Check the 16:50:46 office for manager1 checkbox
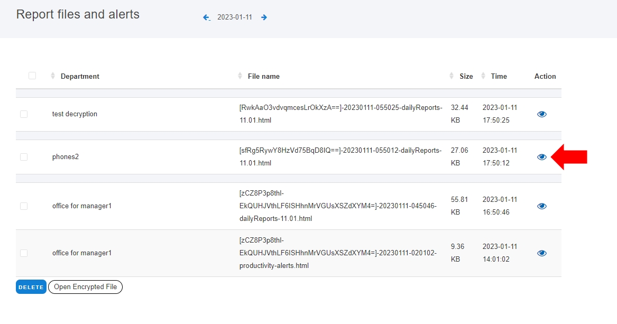Screen dimensions: 617x324 pyautogui.click(x=24, y=206)
